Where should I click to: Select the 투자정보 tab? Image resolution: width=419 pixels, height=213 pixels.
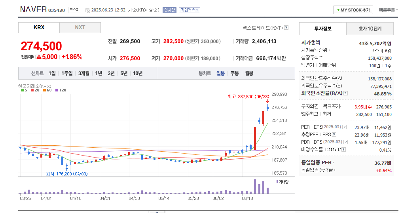point(323,29)
